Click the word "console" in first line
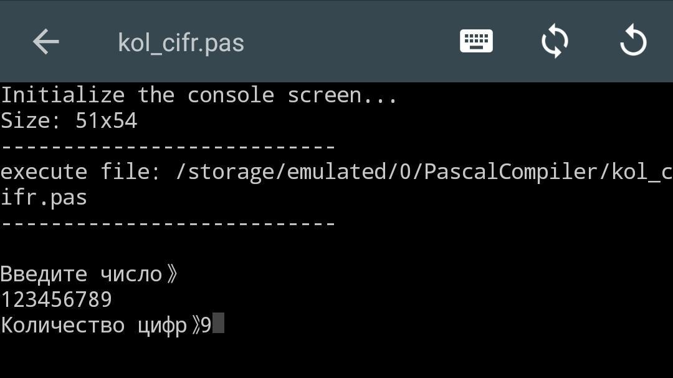Image resolution: width=673 pixels, height=378 pixels. click(x=231, y=95)
